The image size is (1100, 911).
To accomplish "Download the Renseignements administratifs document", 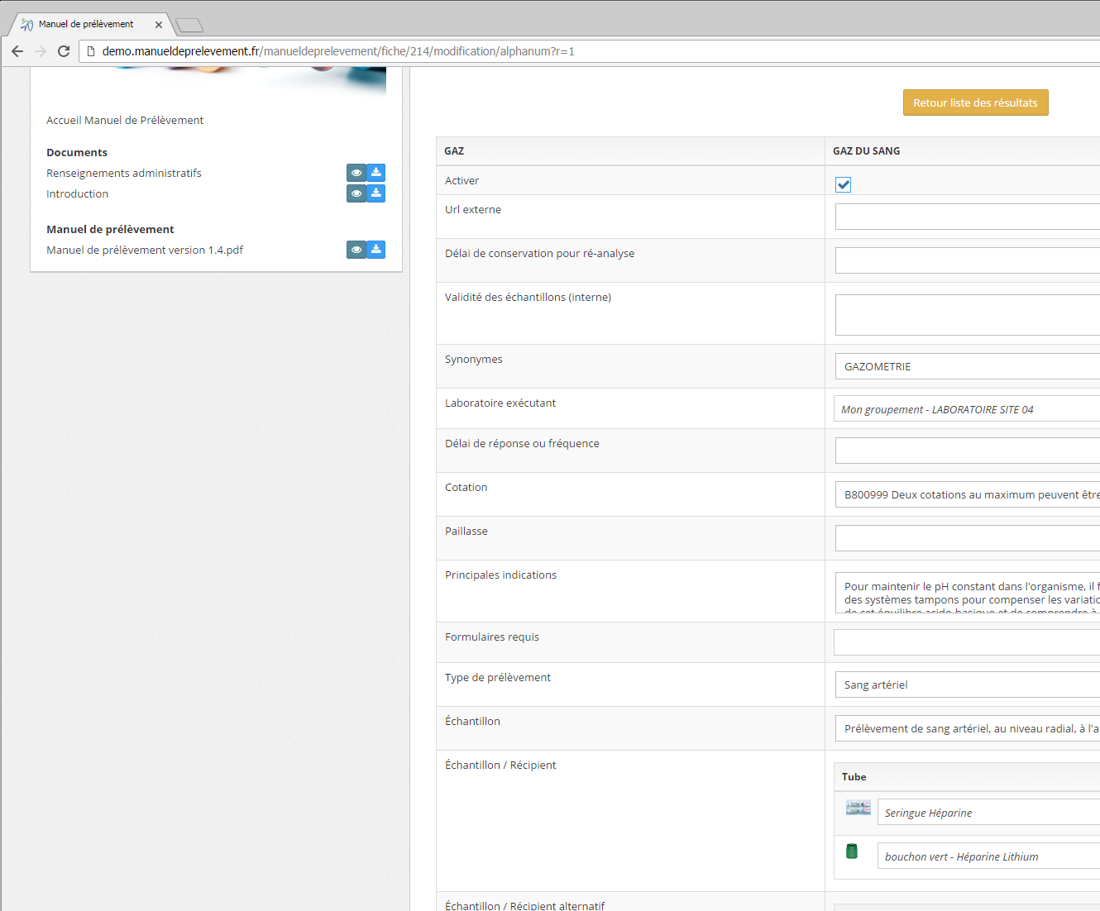I will [x=376, y=173].
